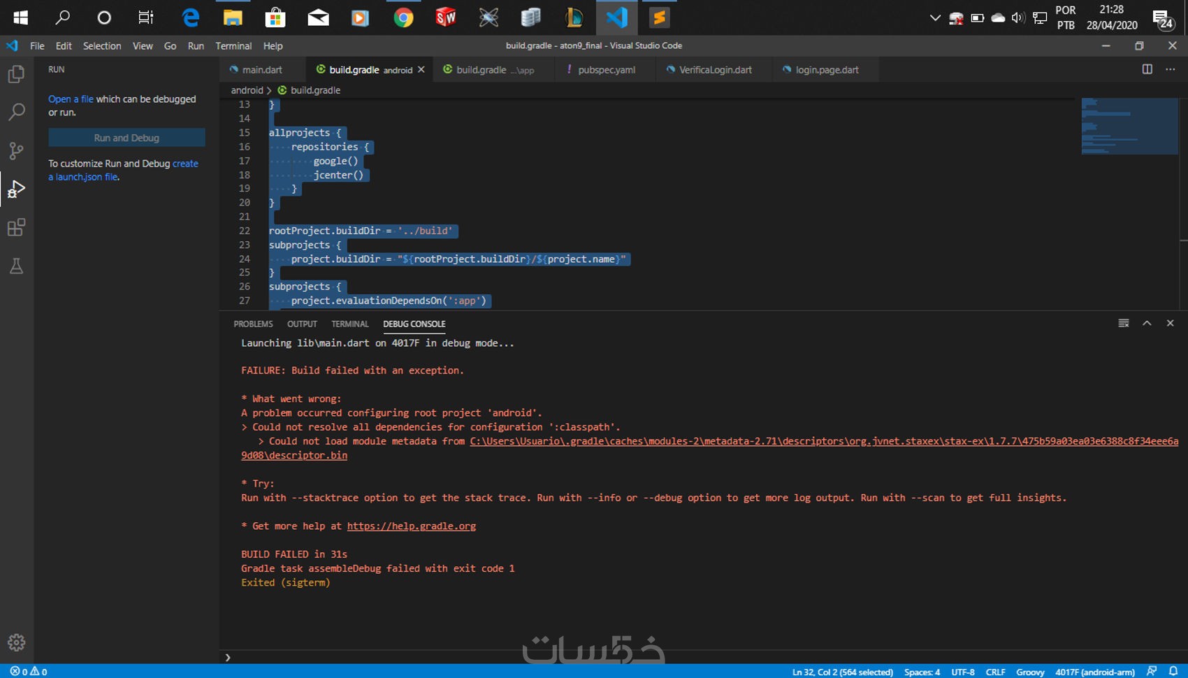Image resolution: width=1188 pixels, height=678 pixels.
Task: Split the editor to the right
Action: pos(1147,69)
